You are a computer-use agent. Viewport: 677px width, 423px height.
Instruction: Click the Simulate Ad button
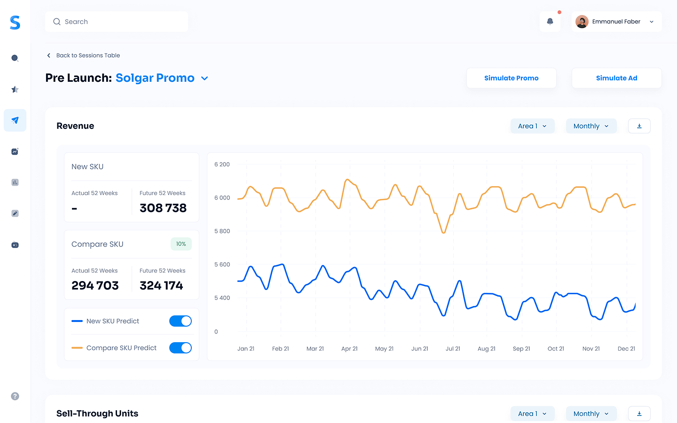pyautogui.click(x=617, y=78)
